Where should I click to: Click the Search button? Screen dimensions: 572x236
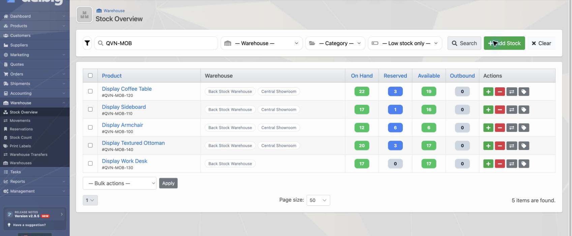point(464,43)
